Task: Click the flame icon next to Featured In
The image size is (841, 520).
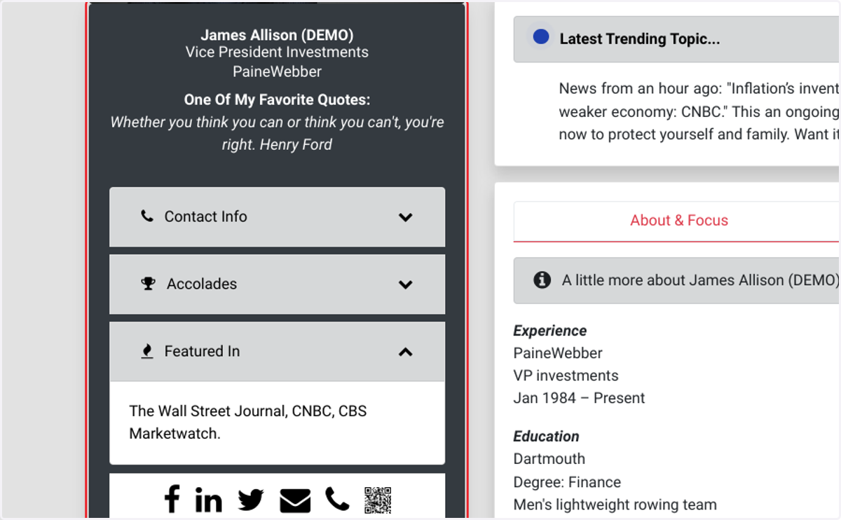Action: (x=147, y=351)
